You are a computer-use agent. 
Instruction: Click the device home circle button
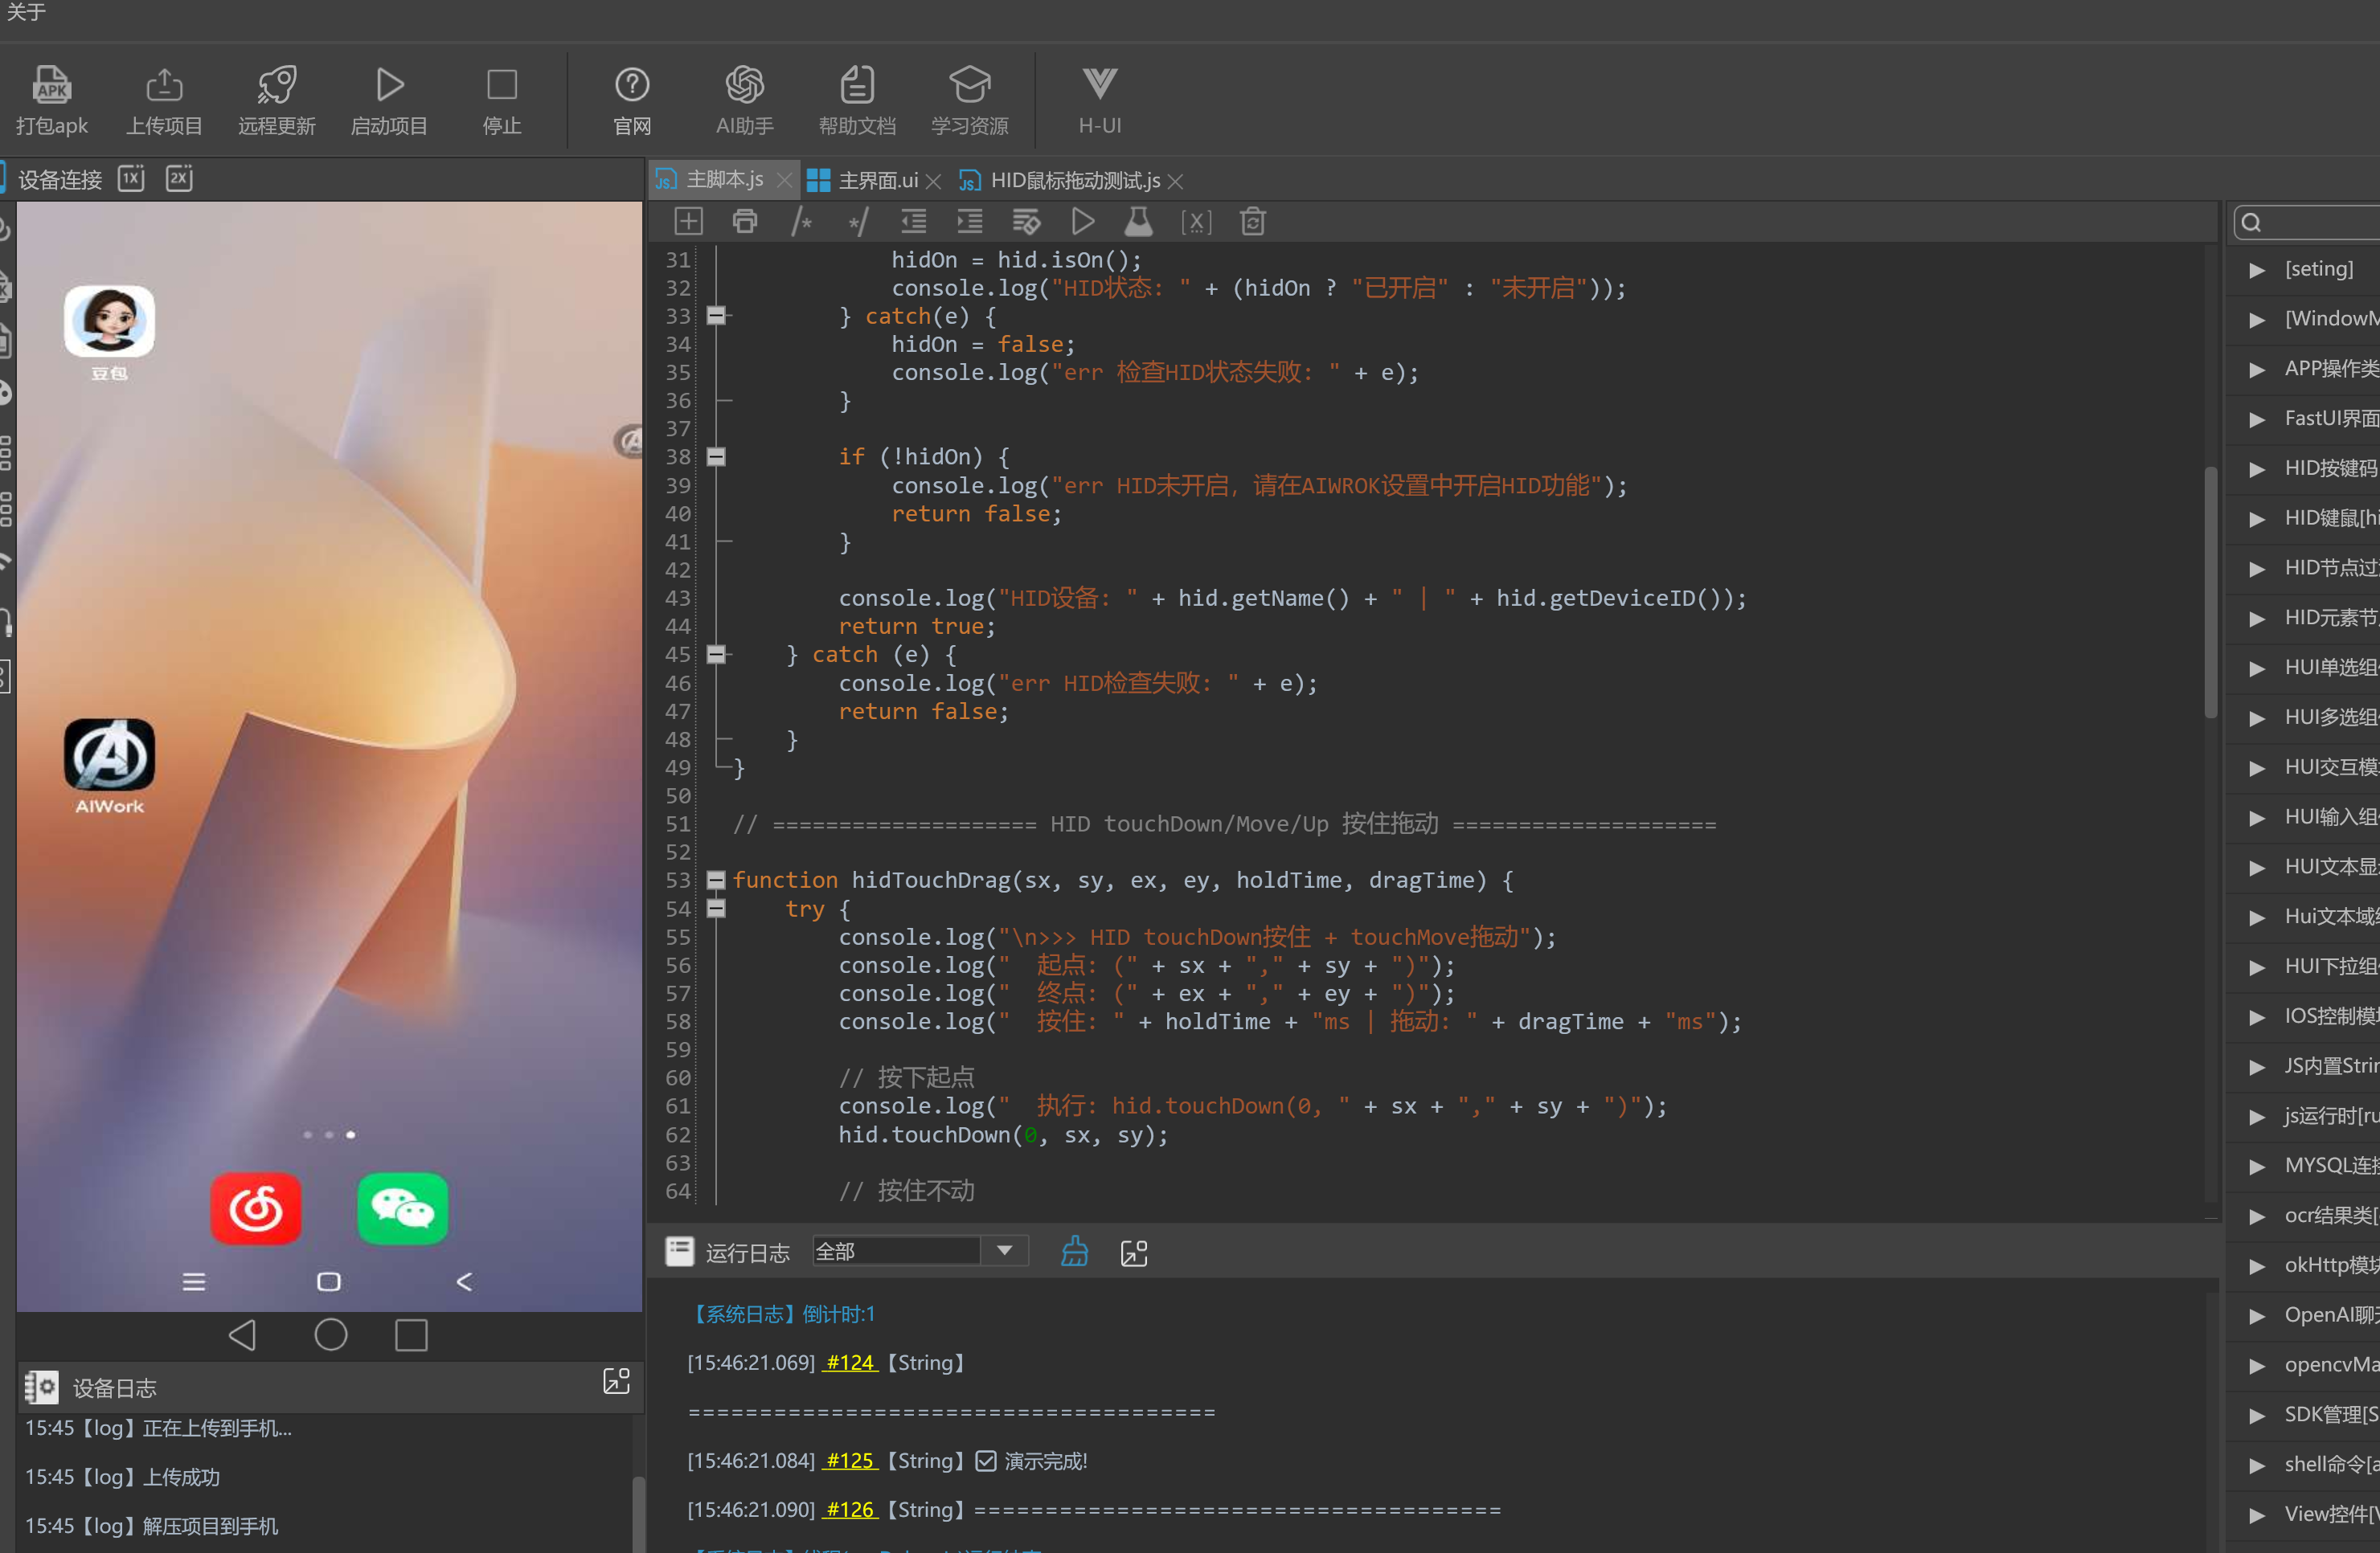[x=331, y=1335]
